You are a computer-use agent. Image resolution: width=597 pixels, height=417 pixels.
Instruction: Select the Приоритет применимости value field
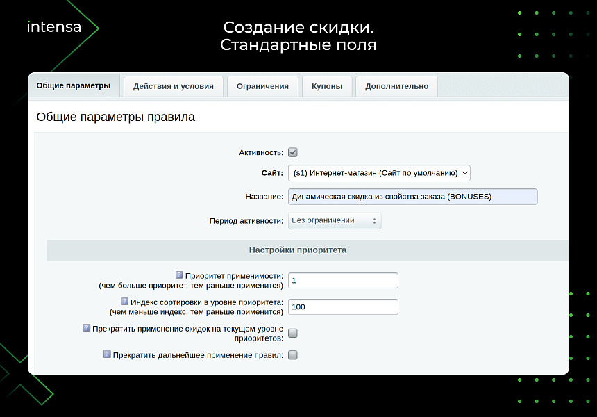tap(342, 280)
